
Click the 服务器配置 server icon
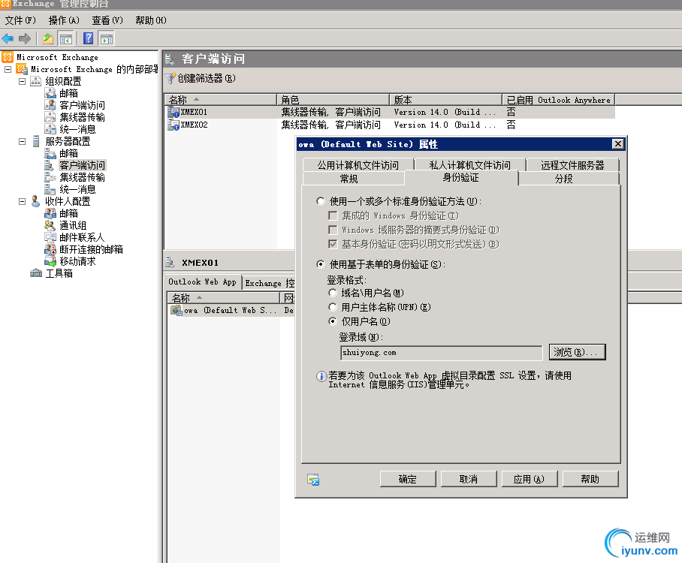[36, 141]
